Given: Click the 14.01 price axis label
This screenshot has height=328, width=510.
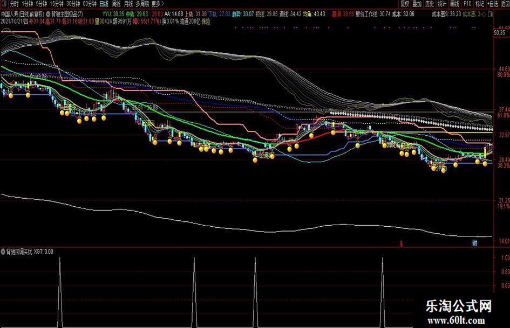Looking at the screenshot, I should tap(504, 241).
